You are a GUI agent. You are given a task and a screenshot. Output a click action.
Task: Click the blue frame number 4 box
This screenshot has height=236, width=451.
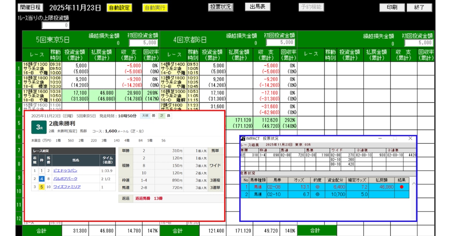(42, 179)
